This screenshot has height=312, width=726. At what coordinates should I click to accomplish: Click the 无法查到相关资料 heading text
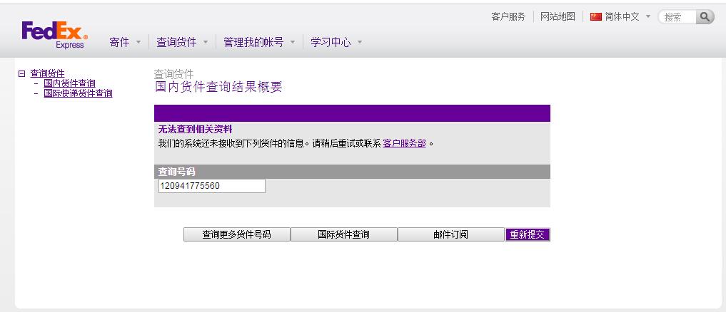(x=195, y=130)
